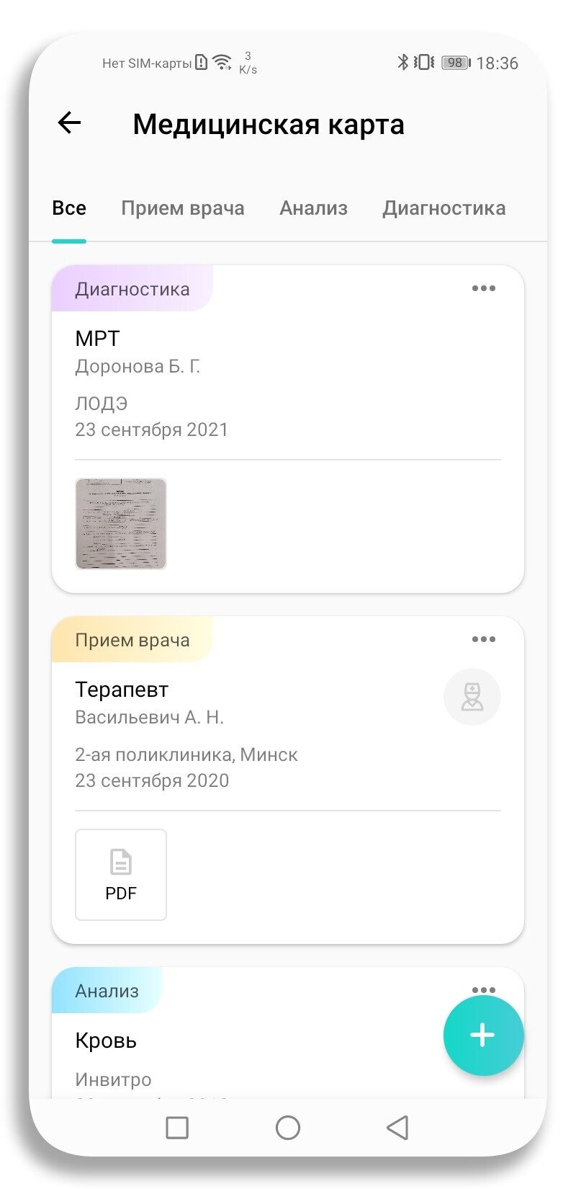Open the Терапевт appointment record
The height and width of the screenshot is (1189, 576).
tap(122, 690)
